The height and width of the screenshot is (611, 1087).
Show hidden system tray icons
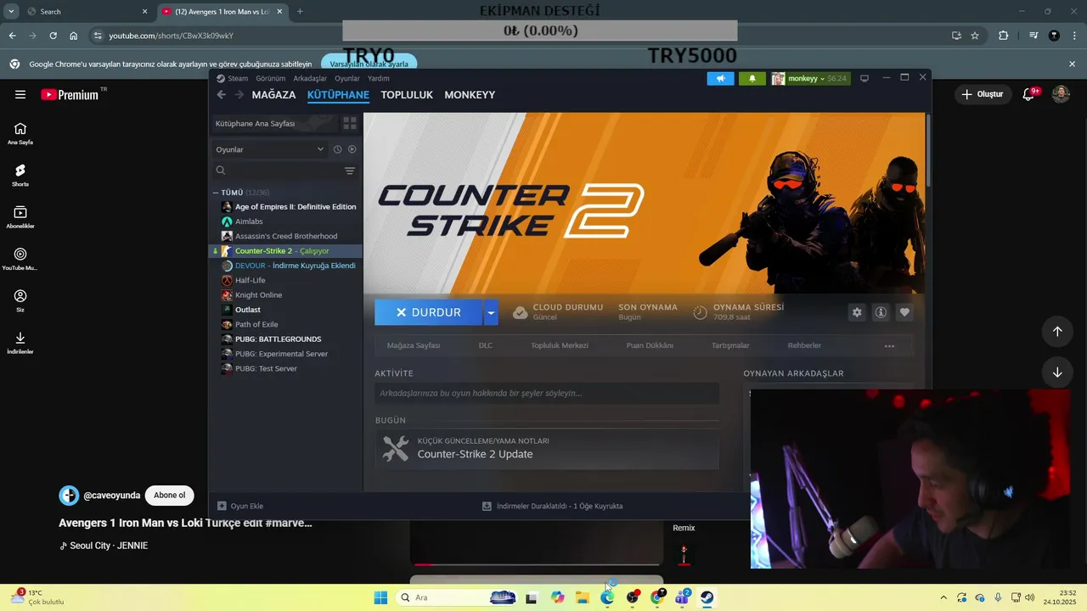tap(943, 597)
